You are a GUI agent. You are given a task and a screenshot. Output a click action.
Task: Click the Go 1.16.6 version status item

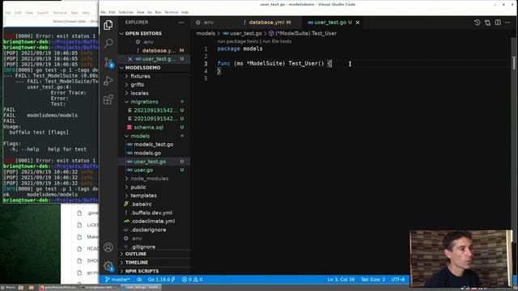[162, 280]
